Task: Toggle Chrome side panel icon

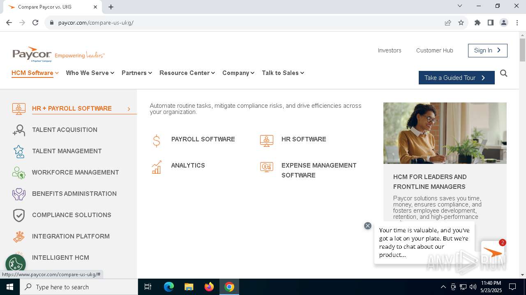Action: tap(491, 23)
